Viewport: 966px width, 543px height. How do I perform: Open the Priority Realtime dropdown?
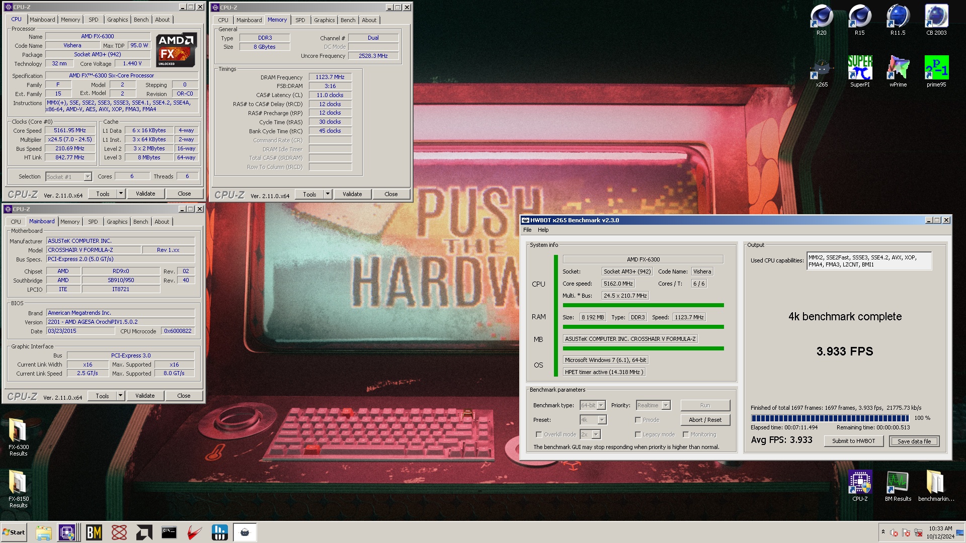click(653, 405)
